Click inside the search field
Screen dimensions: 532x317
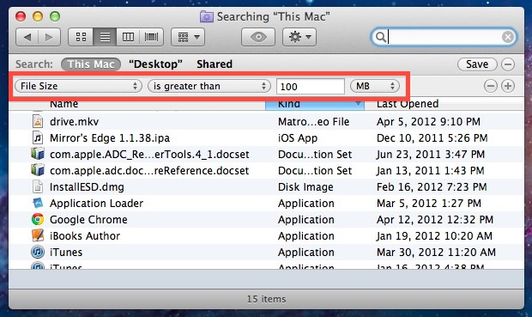444,37
